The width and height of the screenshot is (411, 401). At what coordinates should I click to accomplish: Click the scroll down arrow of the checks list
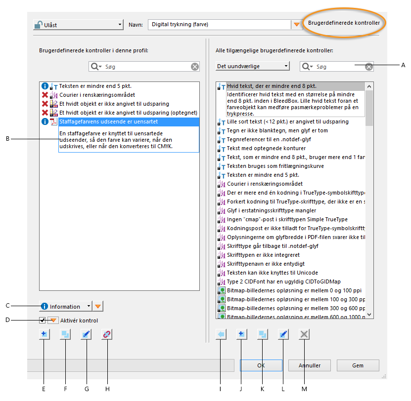(x=369, y=315)
